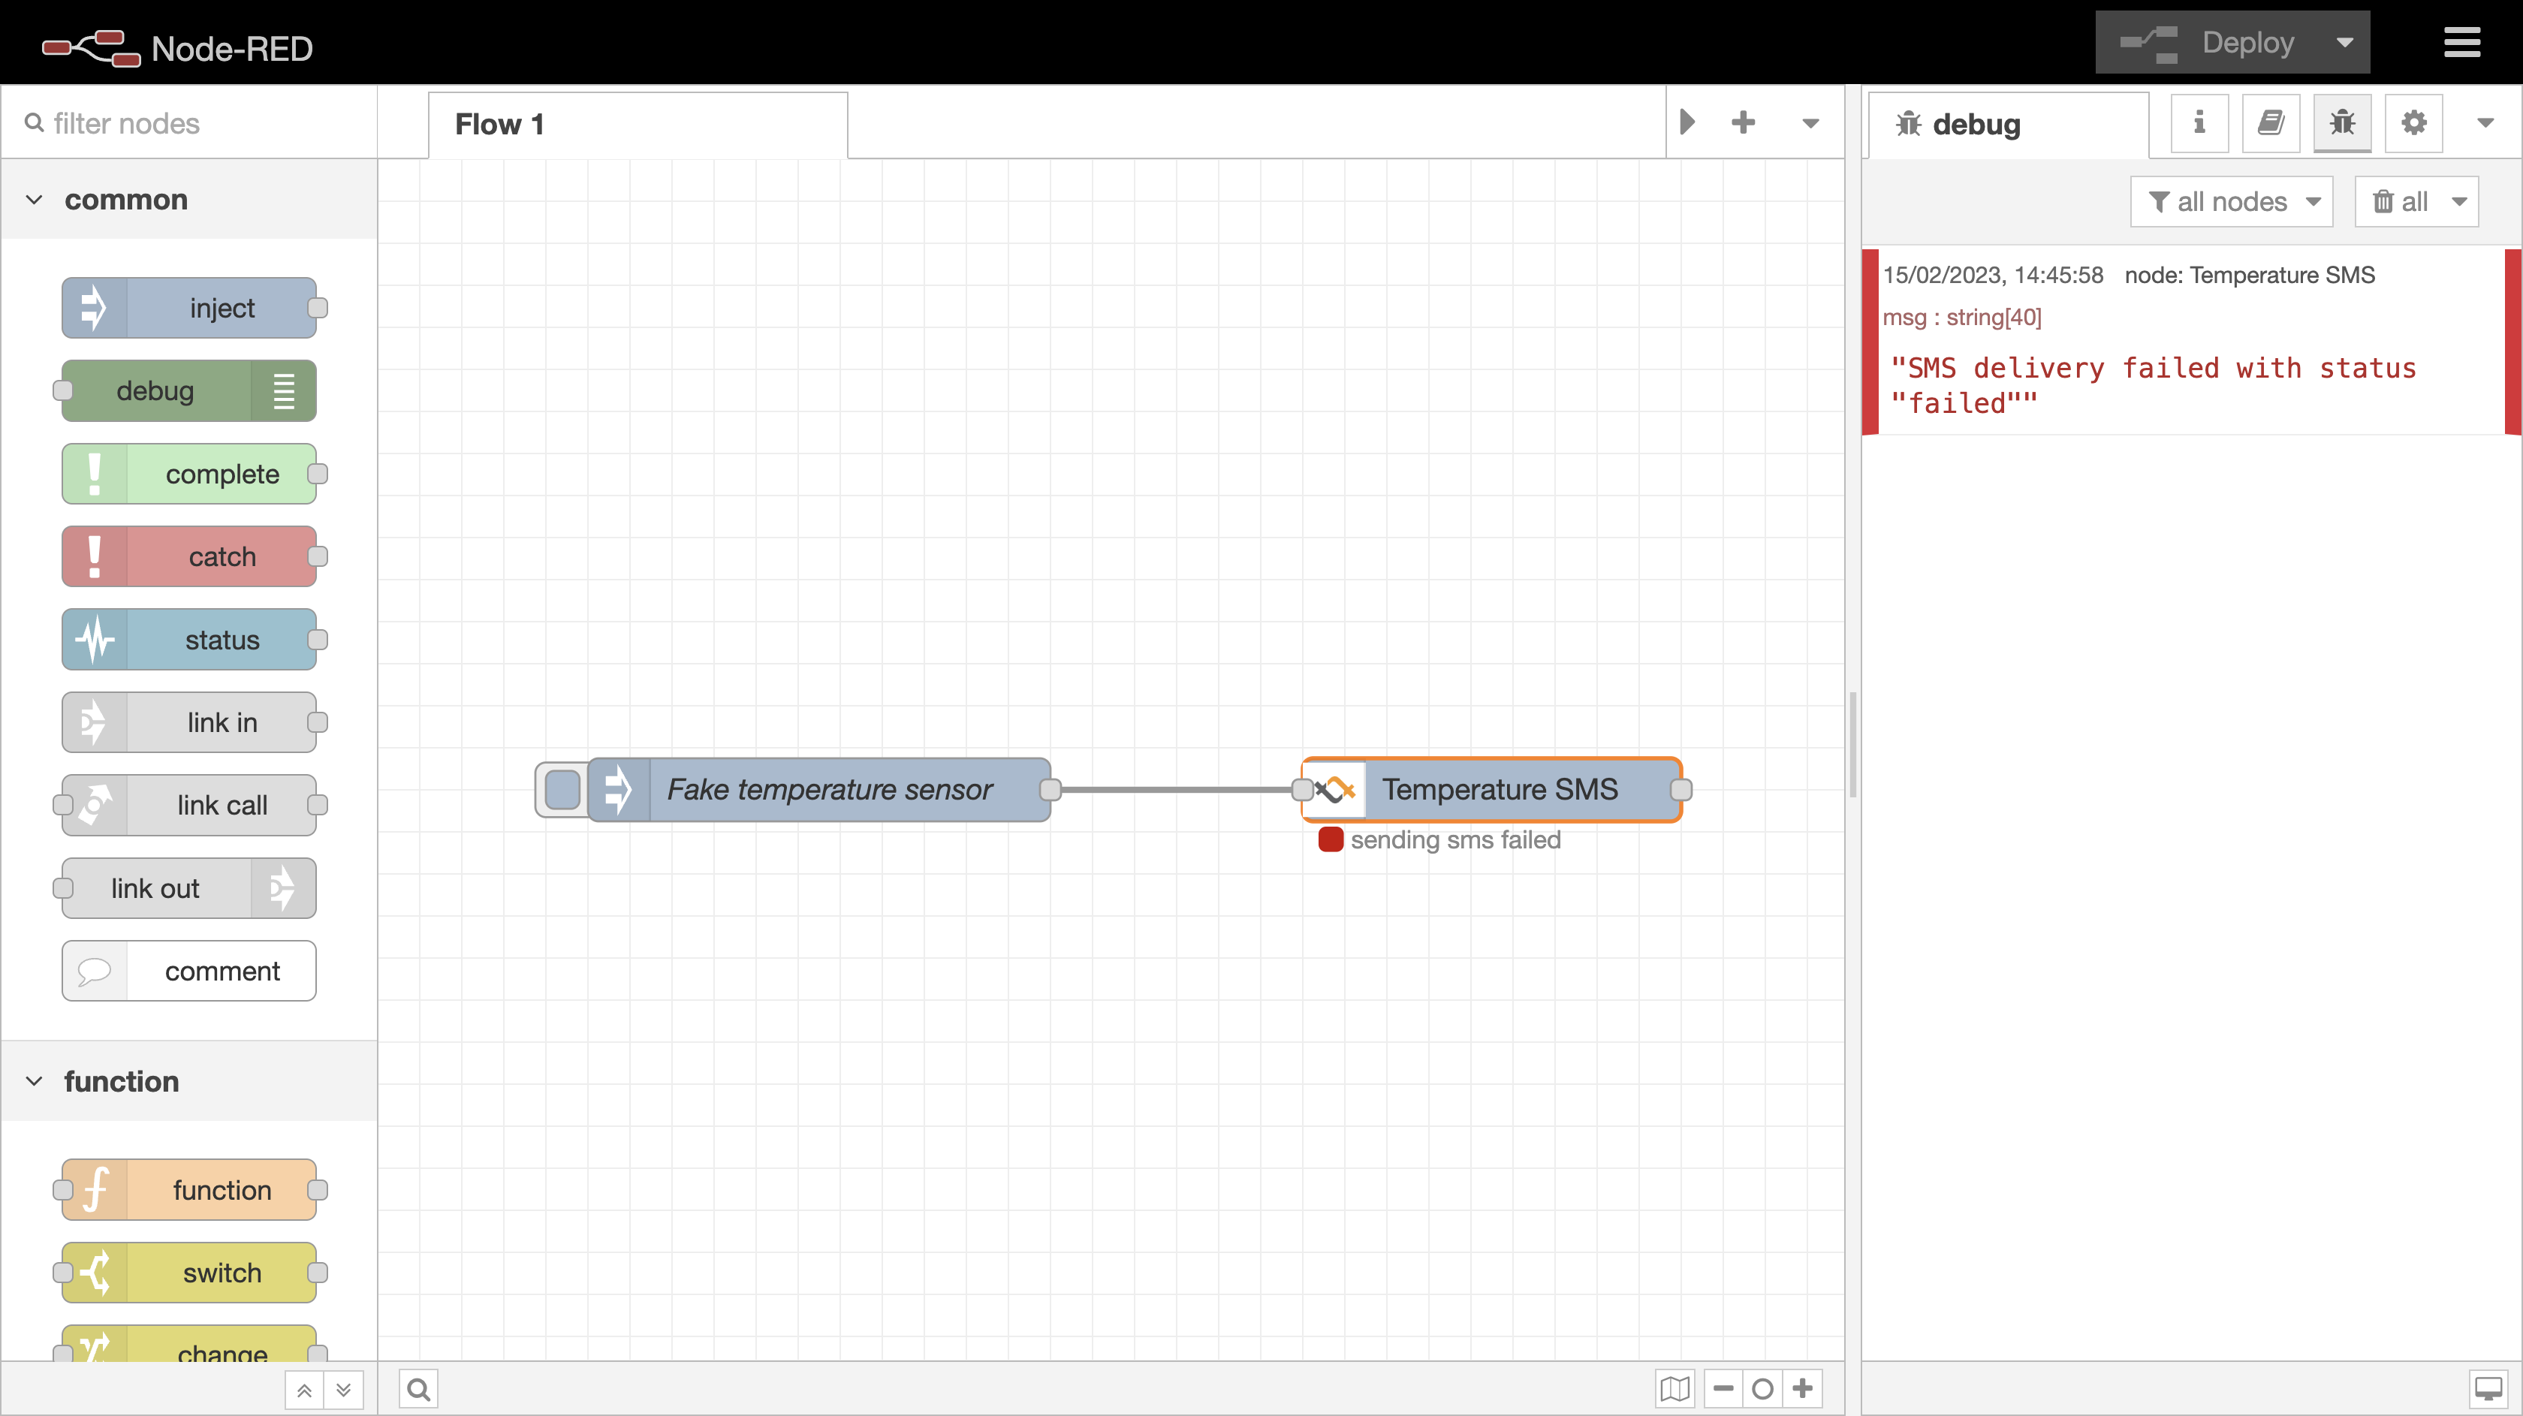Viewport: 2523px width, 1416px height.
Task: Trigger the Fake temperature sensor inject button
Action: coord(562,789)
